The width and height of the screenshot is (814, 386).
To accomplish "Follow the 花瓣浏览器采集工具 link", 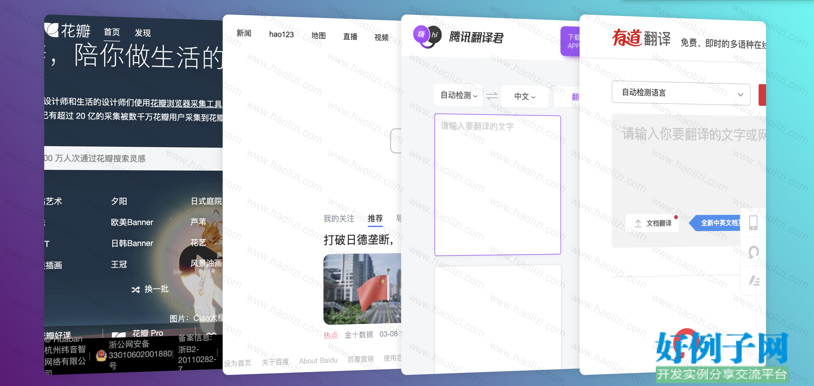I will point(186,103).
